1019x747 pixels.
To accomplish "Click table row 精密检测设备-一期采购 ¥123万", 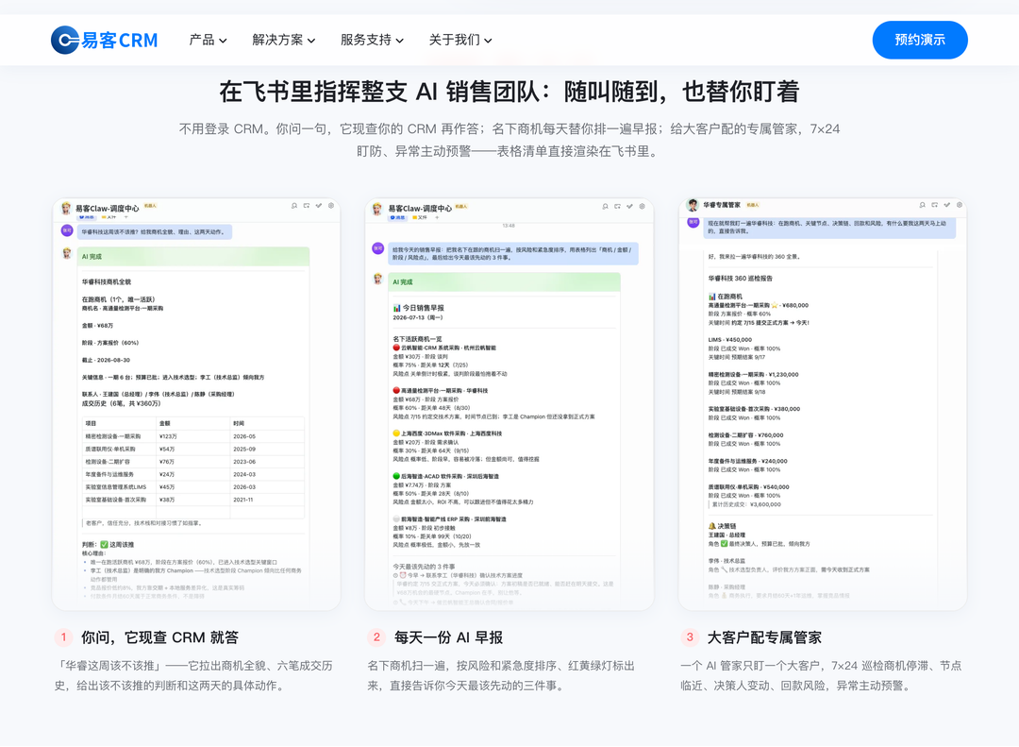I will tap(193, 436).
